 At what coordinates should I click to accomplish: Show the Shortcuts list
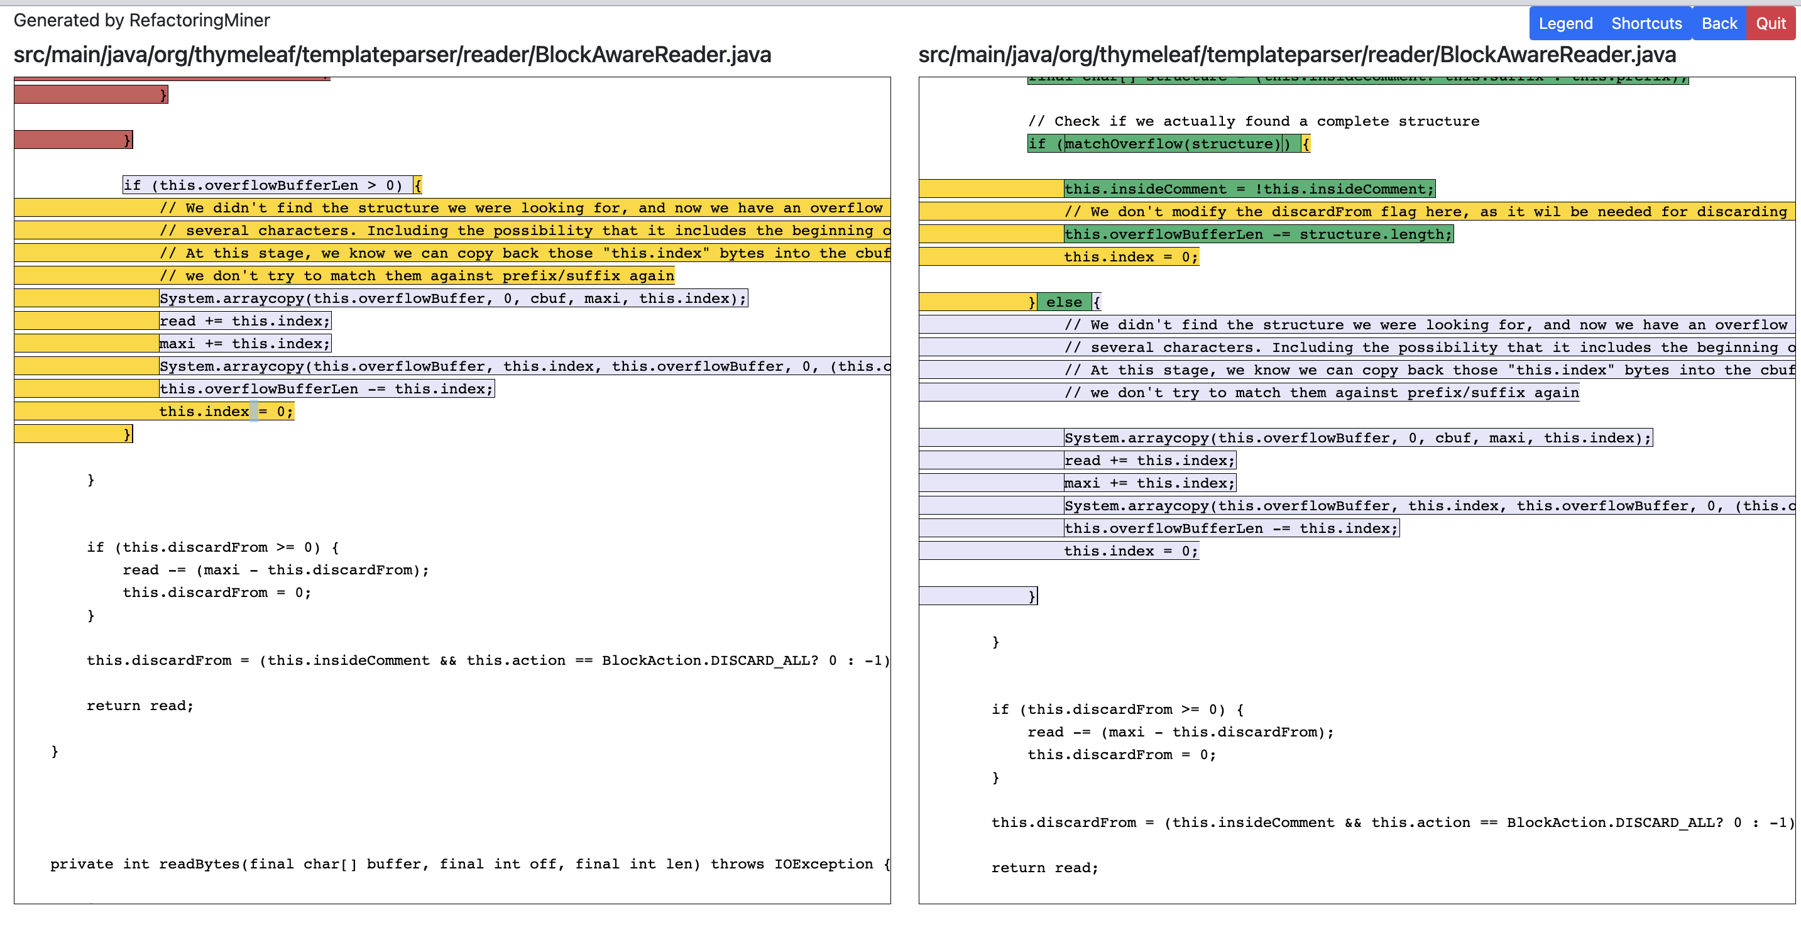tap(1646, 24)
